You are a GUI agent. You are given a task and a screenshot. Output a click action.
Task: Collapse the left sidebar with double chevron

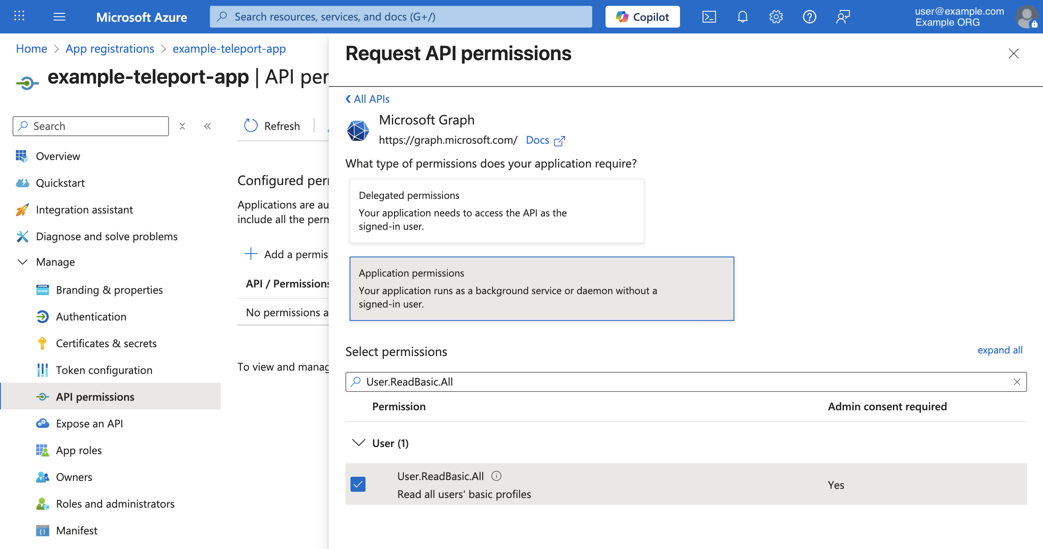coord(208,126)
